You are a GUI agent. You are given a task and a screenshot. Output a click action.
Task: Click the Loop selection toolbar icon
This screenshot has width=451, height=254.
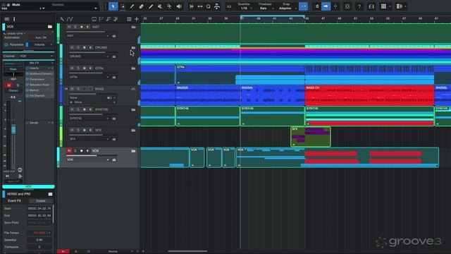click(x=209, y=6)
